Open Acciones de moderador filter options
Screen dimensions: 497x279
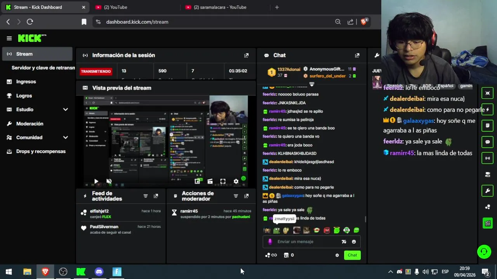(x=236, y=196)
